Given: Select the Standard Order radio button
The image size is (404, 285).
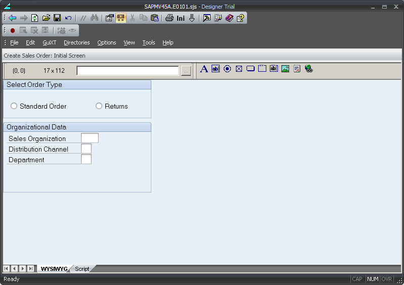Looking at the screenshot, I should point(14,106).
